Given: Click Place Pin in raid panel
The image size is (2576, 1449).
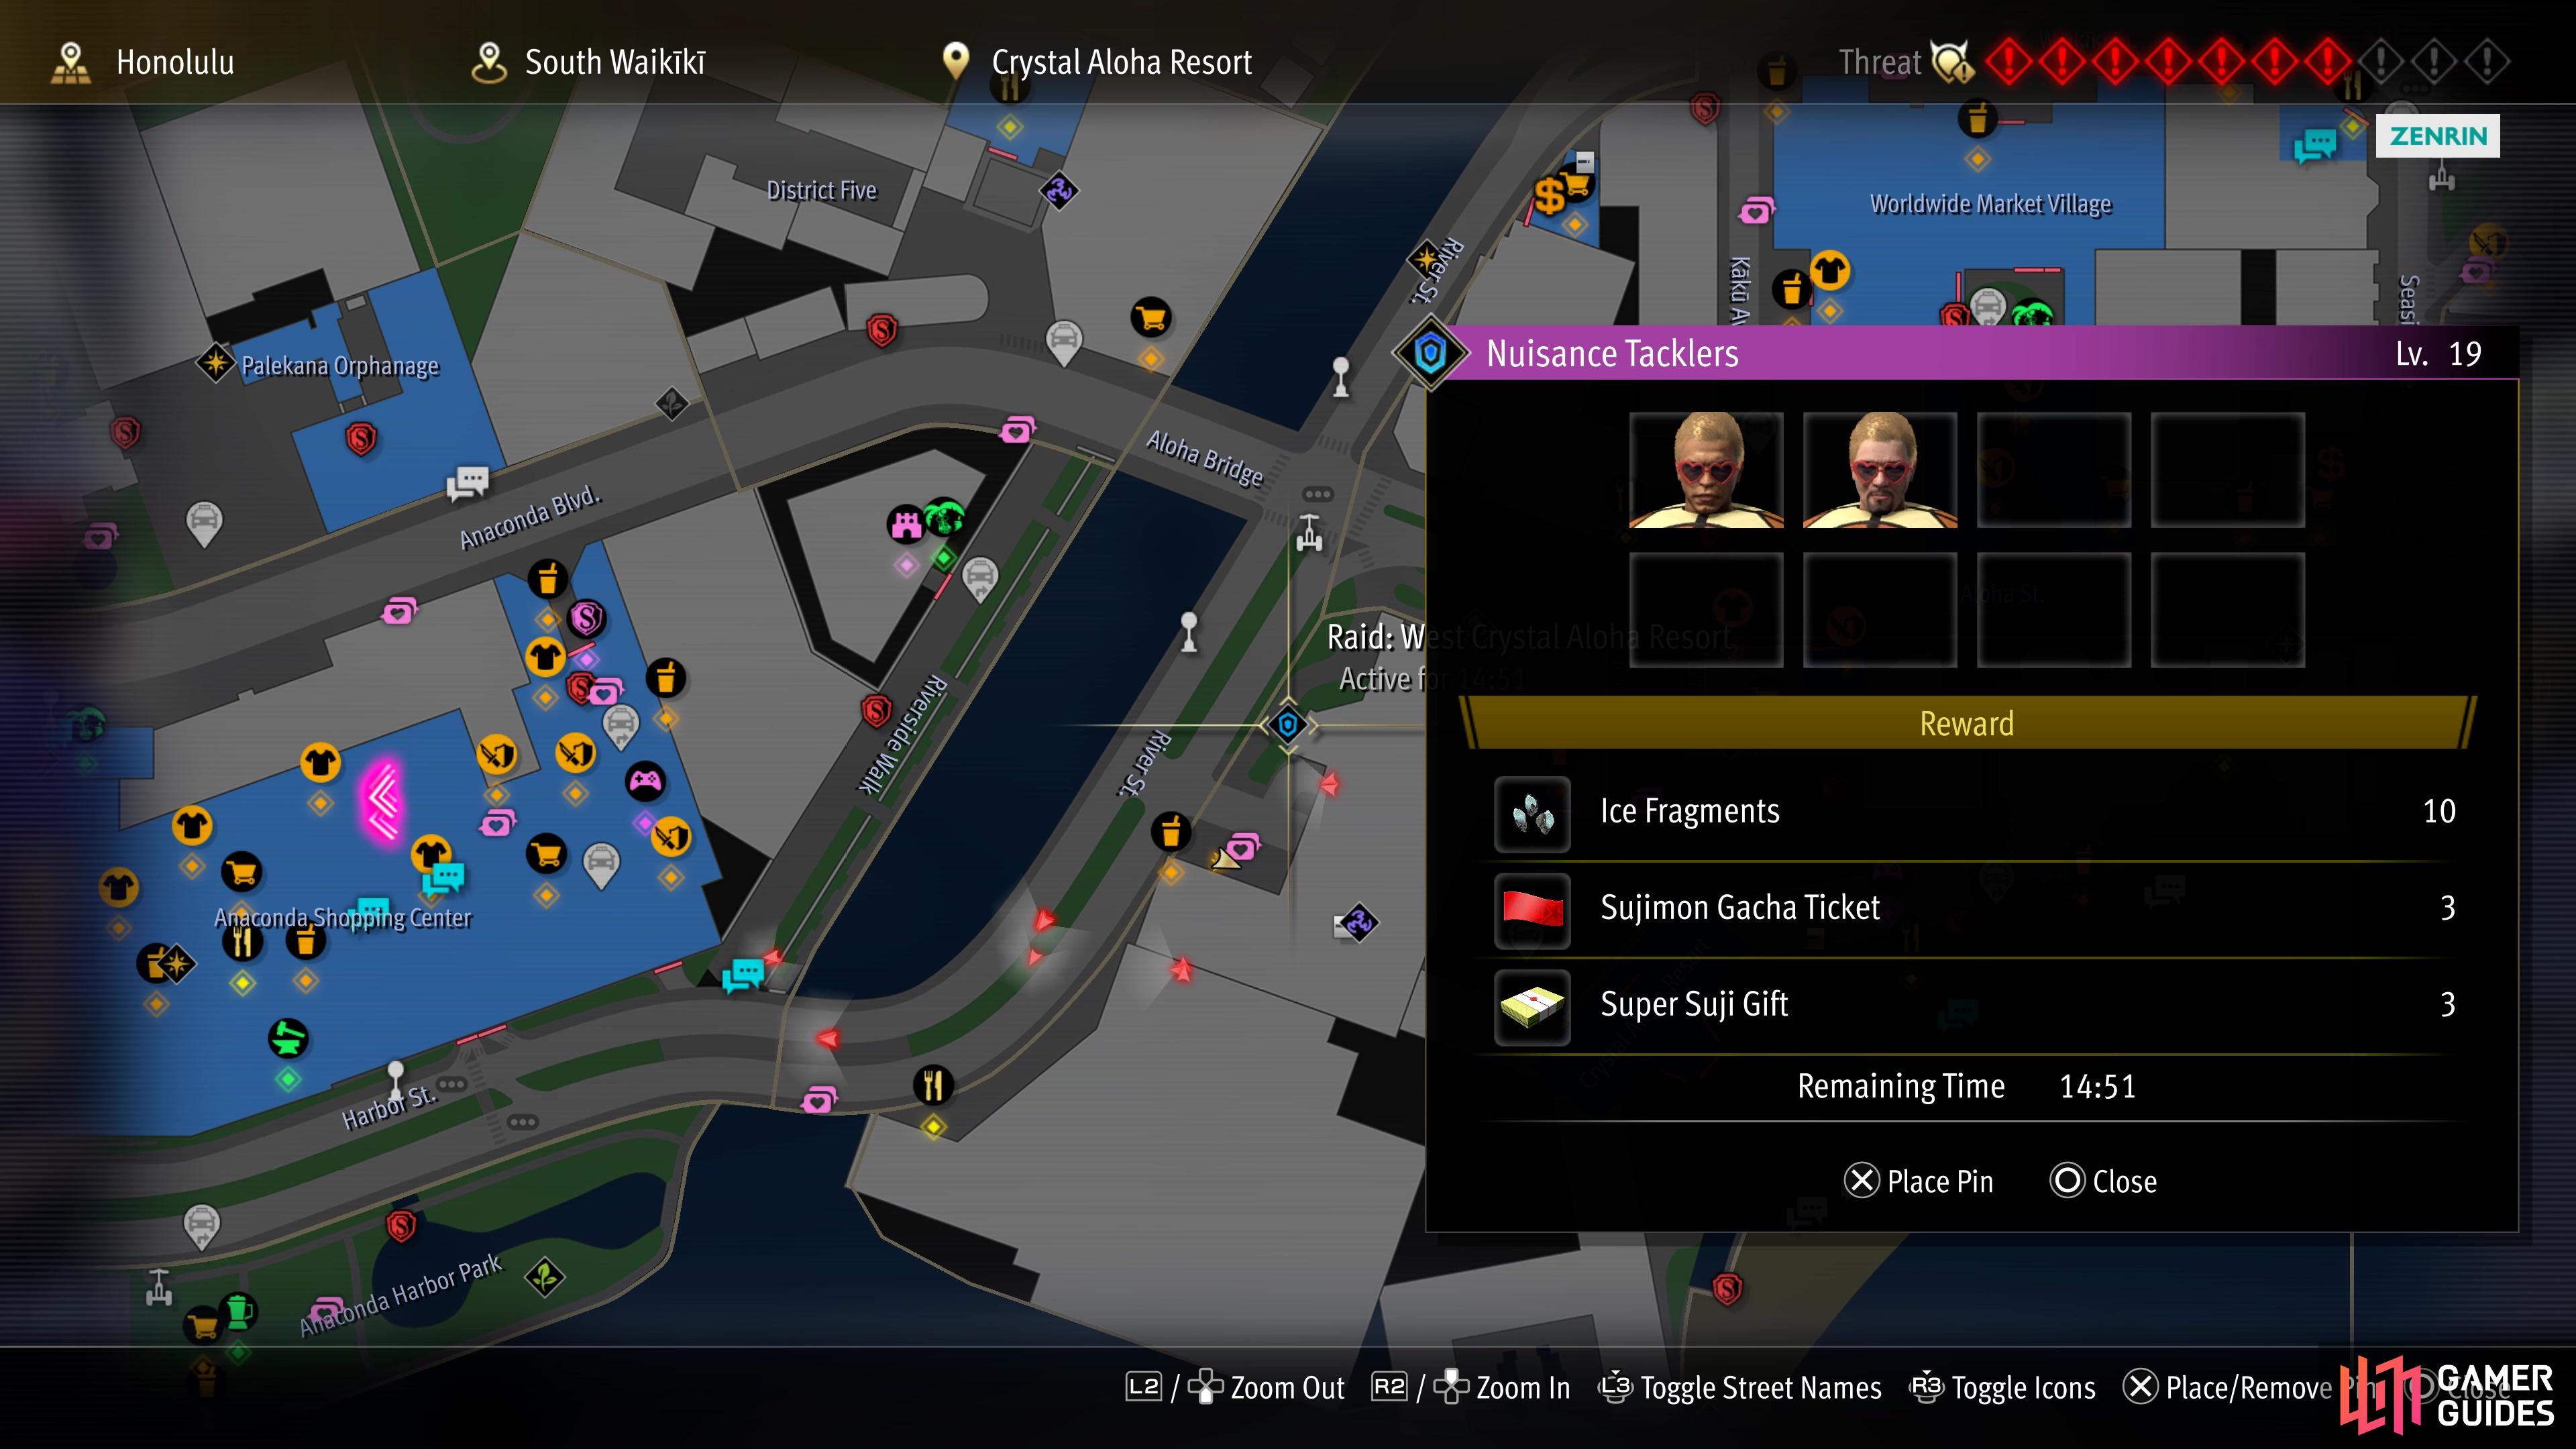Looking at the screenshot, I should [x=1919, y=1181].
